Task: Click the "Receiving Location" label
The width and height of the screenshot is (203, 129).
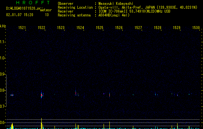Action: click(75, 7)
